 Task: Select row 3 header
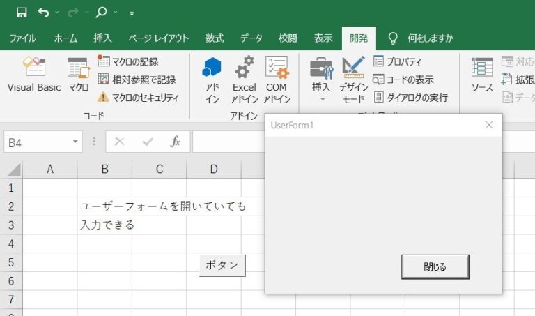coord(11,225)
